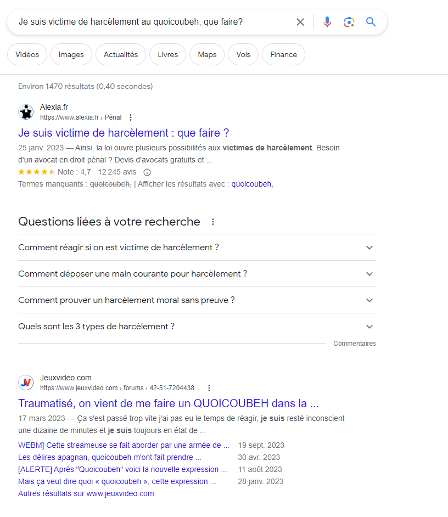Start voice search with the microphone icon
This screenshot has height=517, width=448.
[x=327, y=22]
